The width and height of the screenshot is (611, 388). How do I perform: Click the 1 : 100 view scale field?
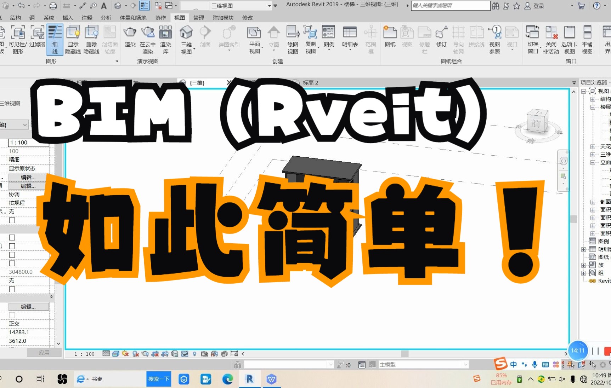click(28, 143)
